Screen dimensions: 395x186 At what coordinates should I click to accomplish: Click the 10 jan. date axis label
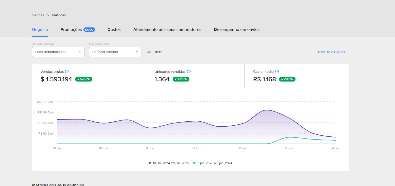[x=57, y=149]
